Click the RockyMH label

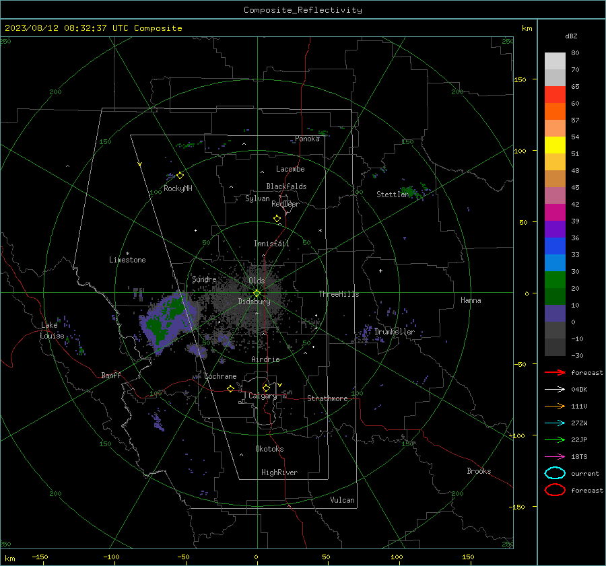(178, 188)
